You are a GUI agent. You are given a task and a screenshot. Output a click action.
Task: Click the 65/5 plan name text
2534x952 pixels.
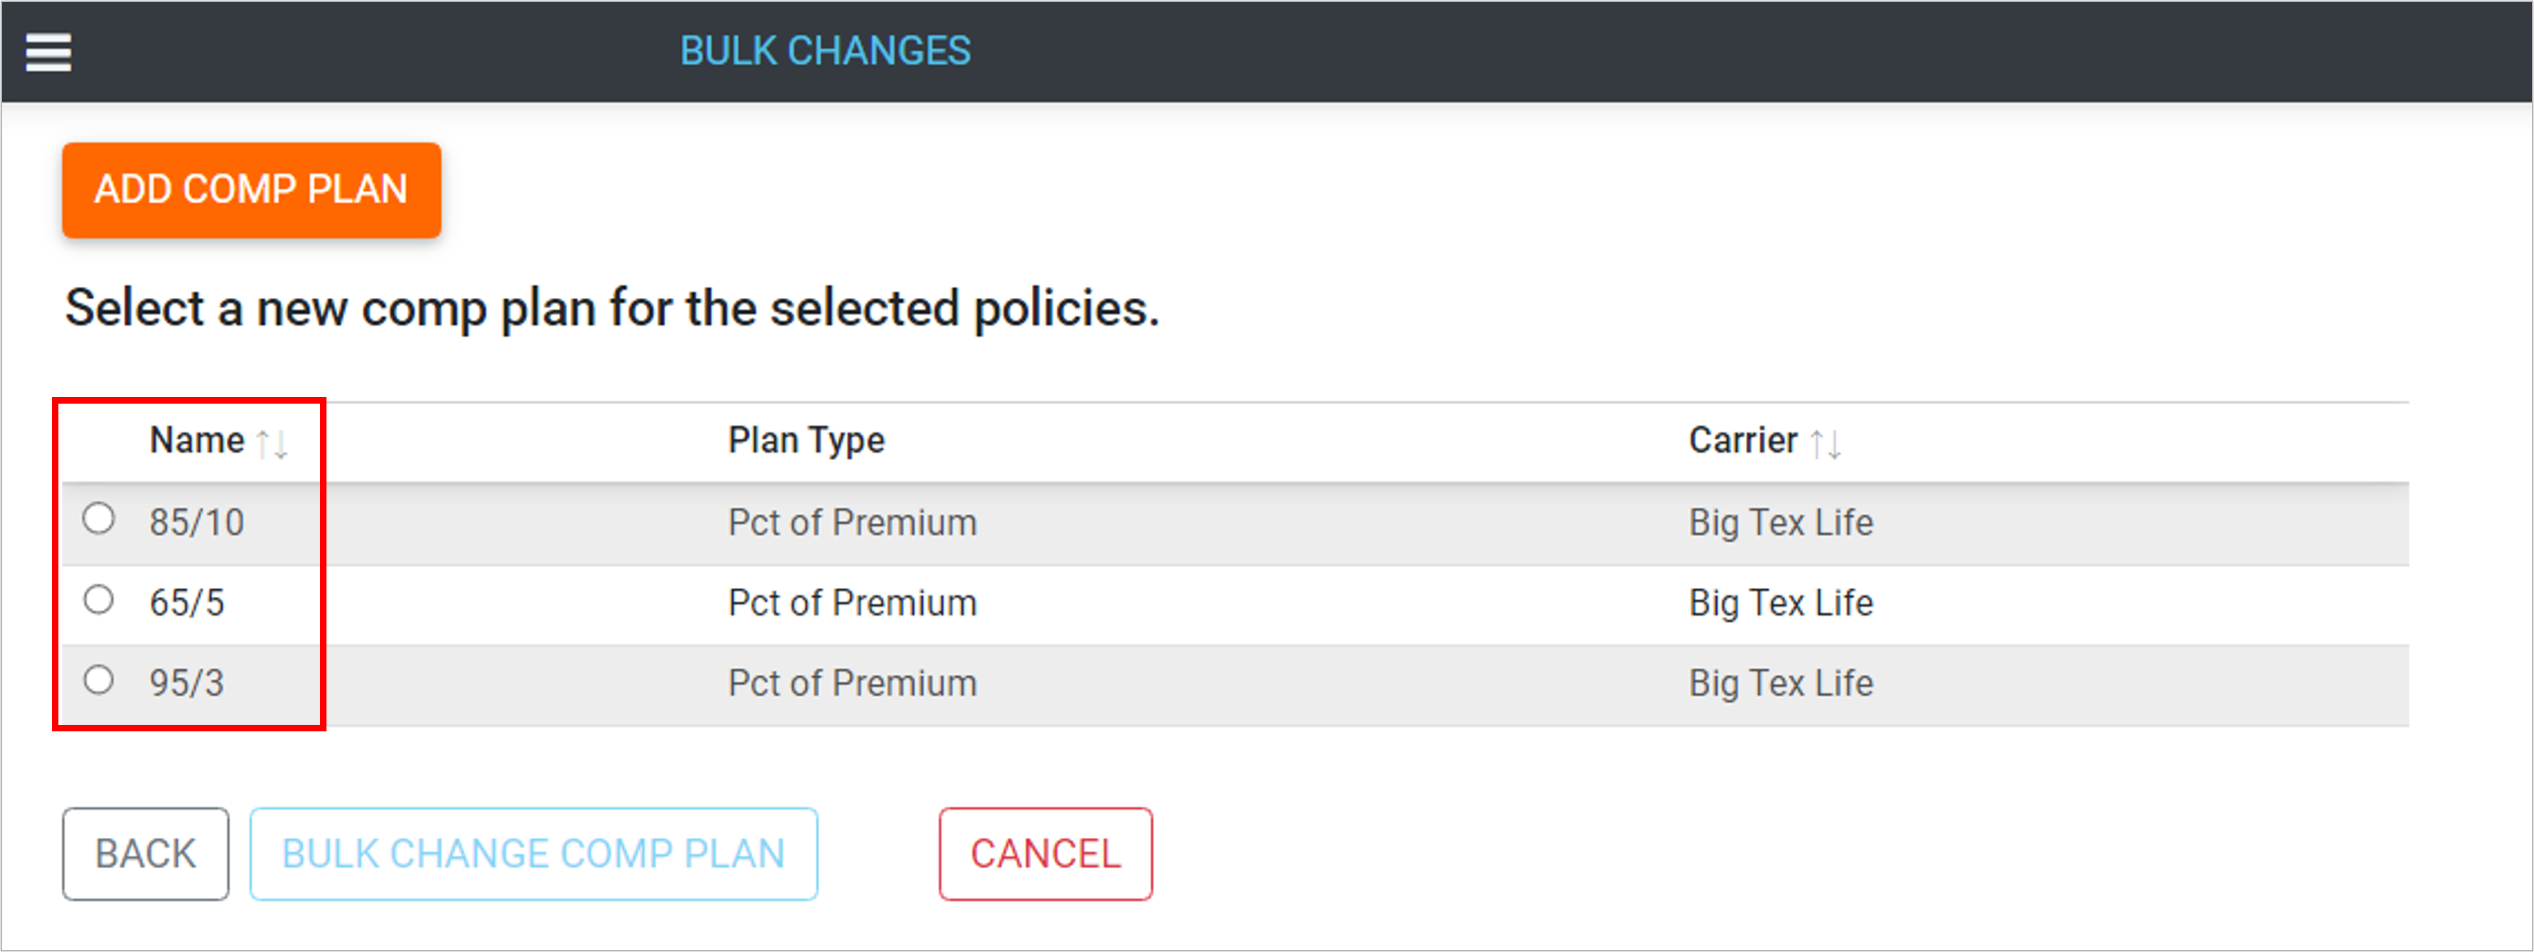(187, 603)
